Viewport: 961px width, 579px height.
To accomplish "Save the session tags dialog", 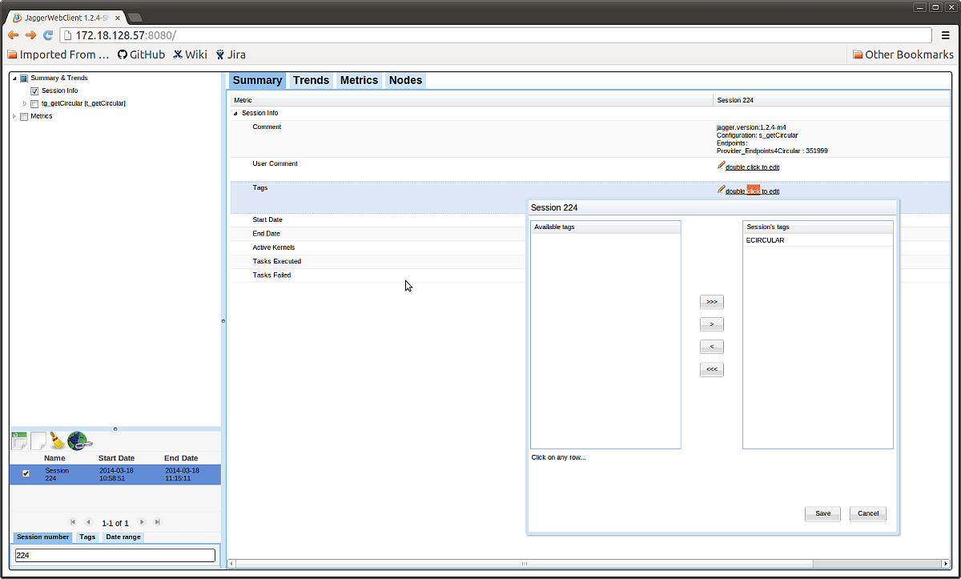I will coord(822,513).
